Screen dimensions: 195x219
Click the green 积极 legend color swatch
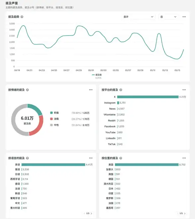coord(51,113)
